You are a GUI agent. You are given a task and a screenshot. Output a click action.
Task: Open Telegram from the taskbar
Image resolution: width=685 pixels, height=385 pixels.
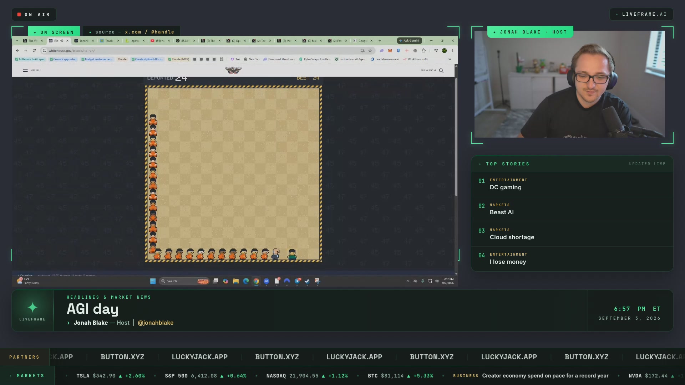pos(297,281)
